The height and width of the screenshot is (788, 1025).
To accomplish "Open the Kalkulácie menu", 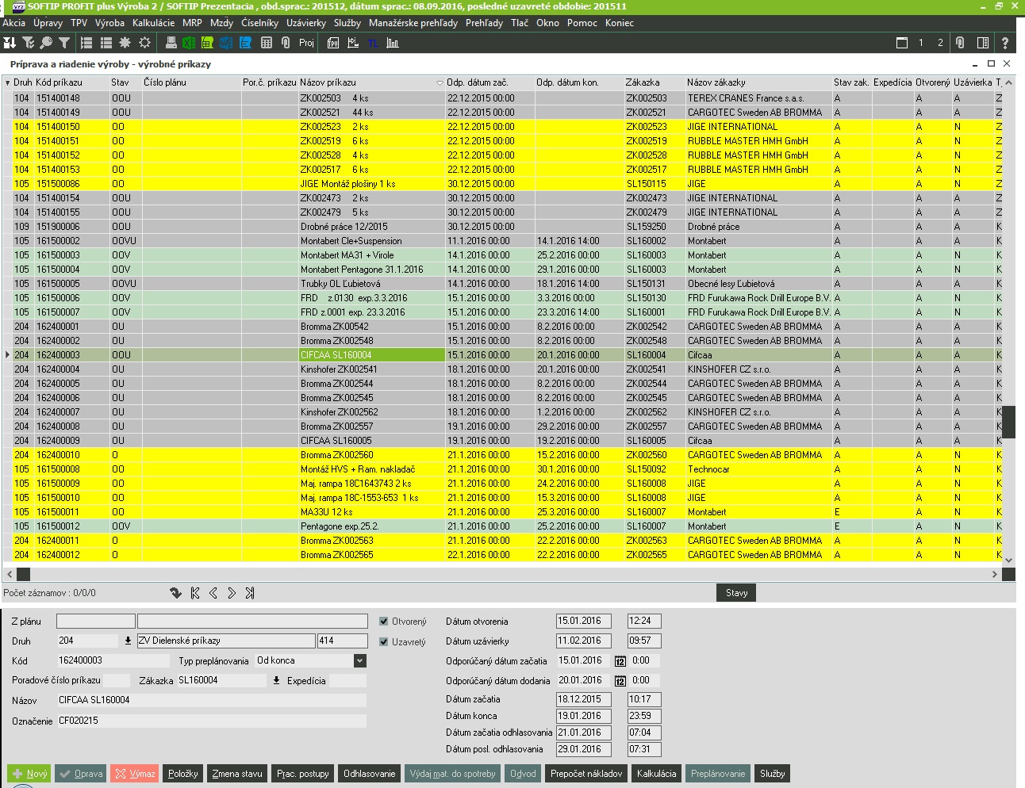I will 153,23.
